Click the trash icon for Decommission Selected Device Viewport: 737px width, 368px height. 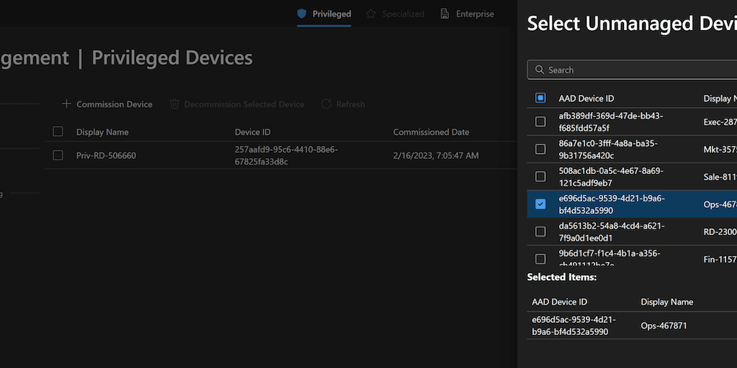[x=174, y=104]
